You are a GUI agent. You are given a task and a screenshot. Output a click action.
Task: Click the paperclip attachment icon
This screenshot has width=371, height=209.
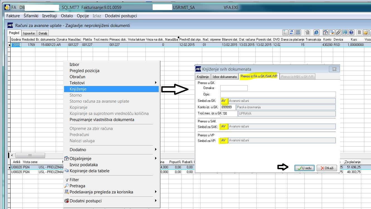coord(338,32)
